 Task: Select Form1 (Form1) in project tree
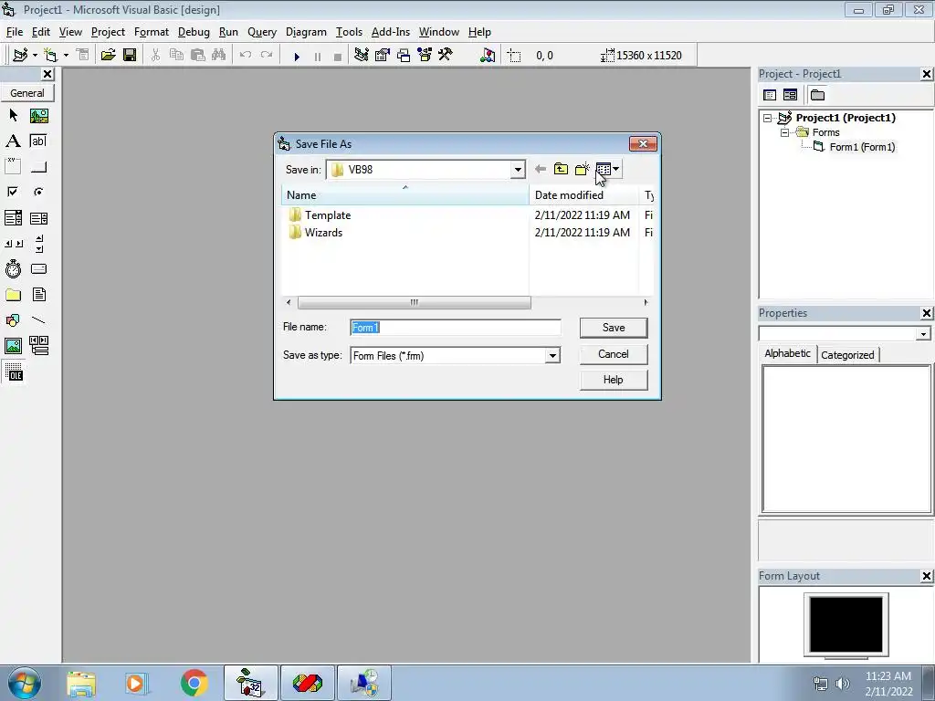point(862,147)
